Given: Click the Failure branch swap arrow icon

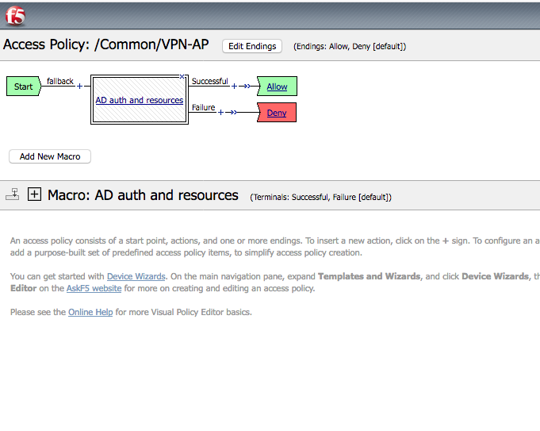Looking at the screenshot, I should tap(232, 113).
